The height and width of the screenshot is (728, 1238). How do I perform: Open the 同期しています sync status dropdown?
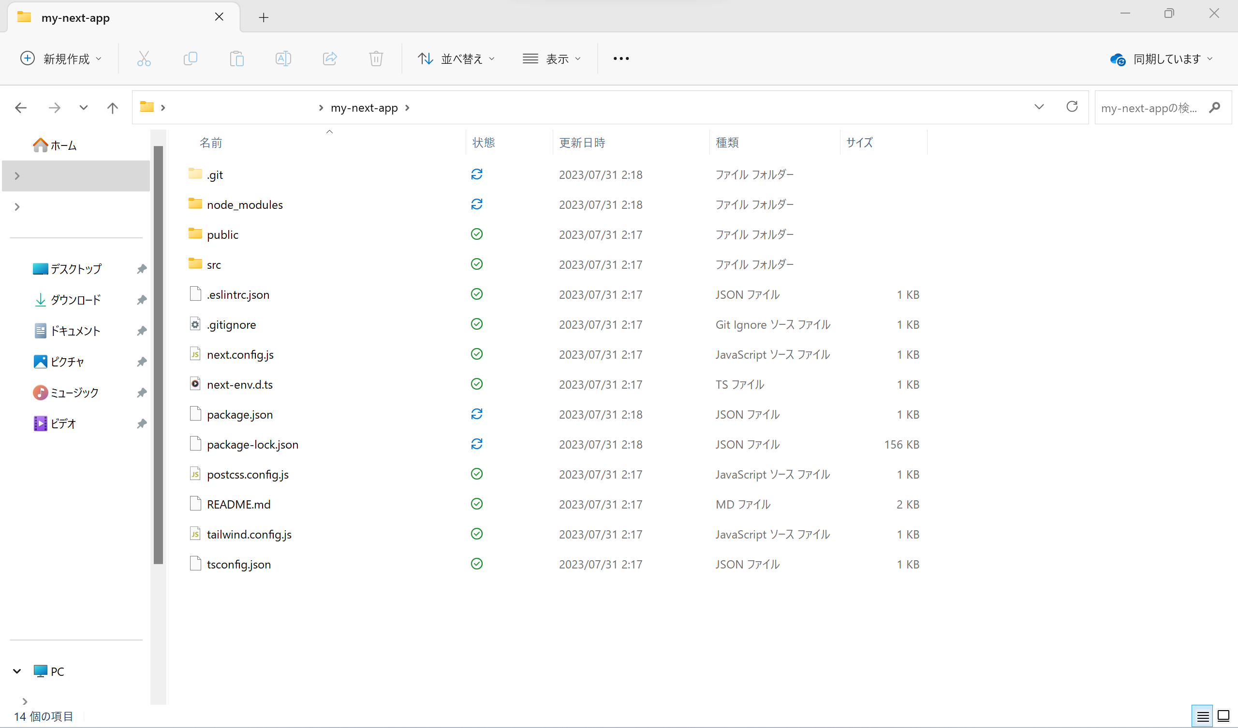coord(1162,59)
